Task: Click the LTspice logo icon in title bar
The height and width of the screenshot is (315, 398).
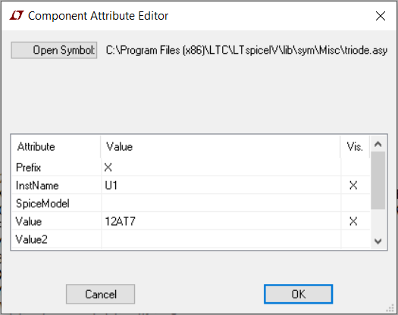Action: 17,15
